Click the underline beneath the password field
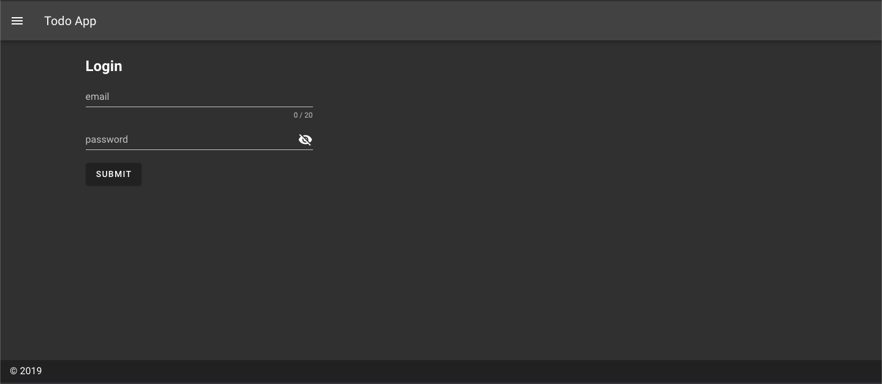This screenshot has width=882, height=384. (199, 149)
